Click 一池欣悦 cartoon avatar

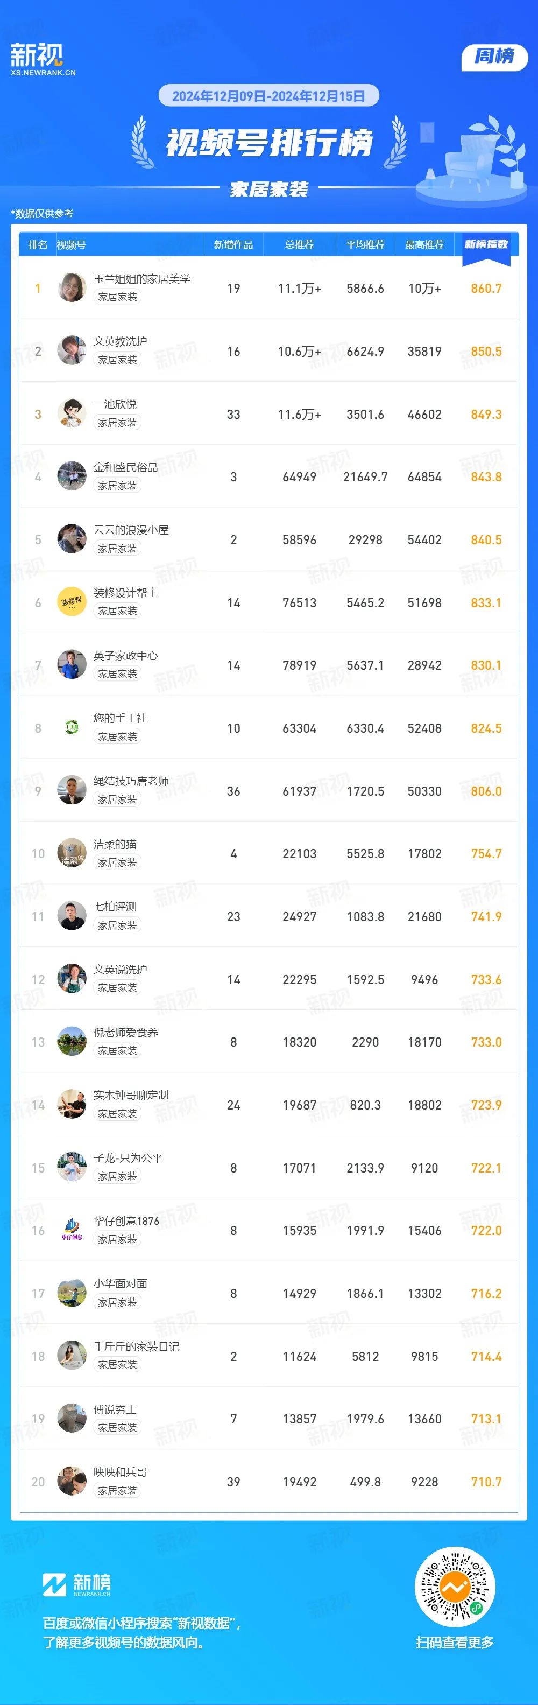[x=72, y=413]
